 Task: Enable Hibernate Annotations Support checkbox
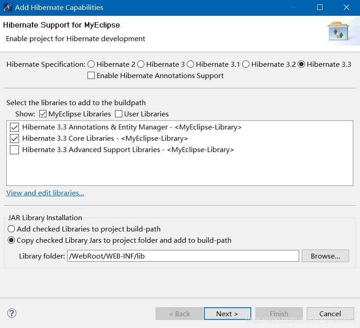coord(91,75)
